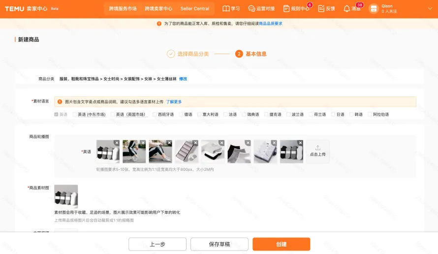Remove the carousel image of boxed gray socks

[195, 143]
